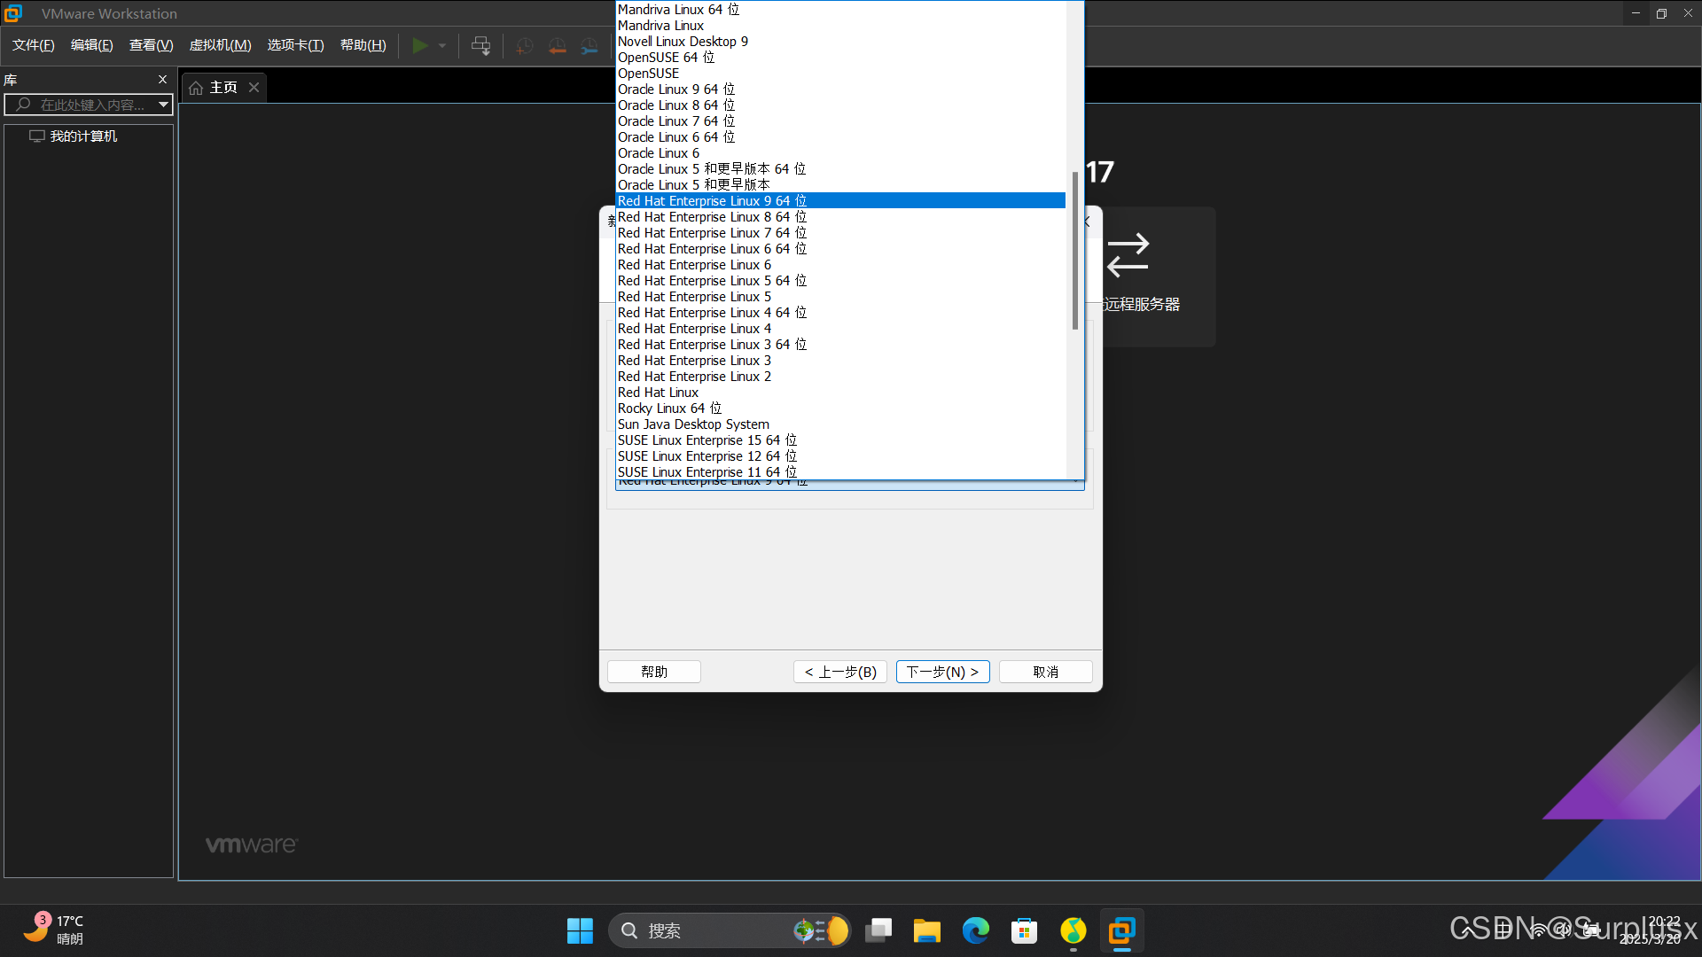Open the 虚拟机(M) menu

tap(220, 45)
